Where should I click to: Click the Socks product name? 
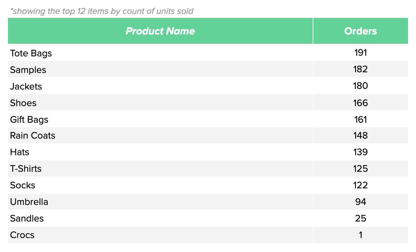pyautogui.click(x=23, y=185)
